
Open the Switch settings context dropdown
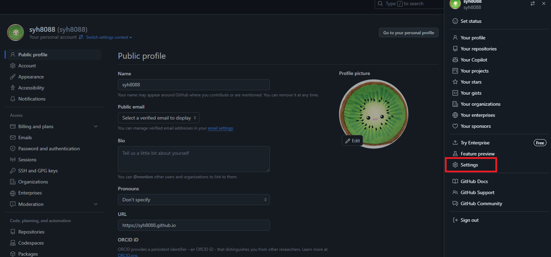[x=109, y=37]
